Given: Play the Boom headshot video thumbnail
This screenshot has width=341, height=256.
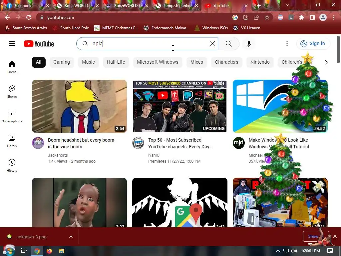Looking at the screenshot, I should click(x=79, y=106).
